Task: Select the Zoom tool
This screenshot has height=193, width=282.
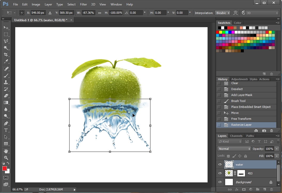Action: pyautogui.click(x=6, y=158)
